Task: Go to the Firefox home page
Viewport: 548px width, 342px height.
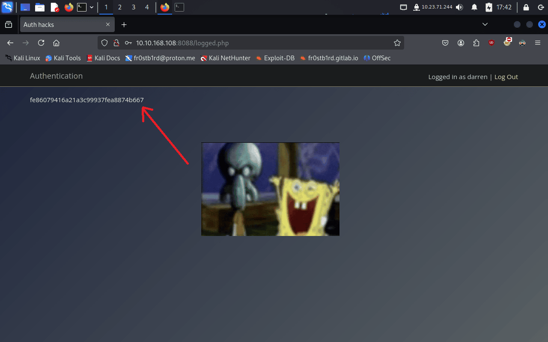Action: (56, 43)
